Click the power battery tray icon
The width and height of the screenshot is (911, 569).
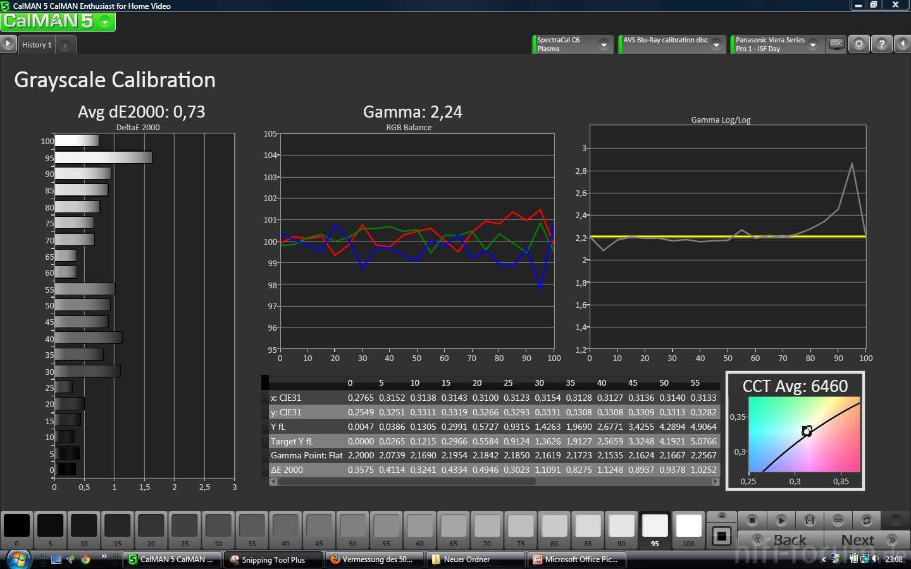(x=853, y=559)
